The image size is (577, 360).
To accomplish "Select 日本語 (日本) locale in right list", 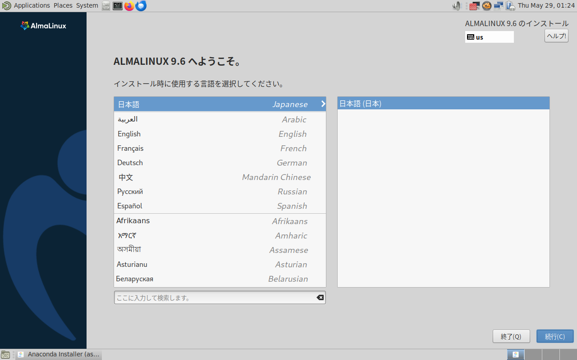I will (444, 103).
